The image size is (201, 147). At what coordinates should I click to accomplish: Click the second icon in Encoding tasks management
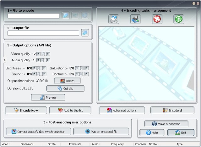click(135, 19)
